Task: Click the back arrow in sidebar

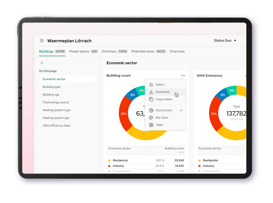Action: pos(42,63)
